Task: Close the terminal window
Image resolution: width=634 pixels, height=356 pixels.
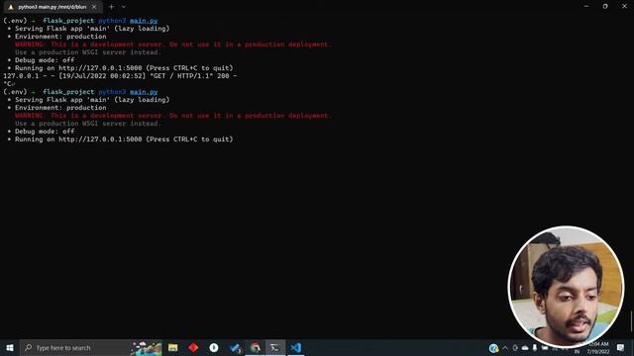Action: pyautogui.click(x=624, y=7)
